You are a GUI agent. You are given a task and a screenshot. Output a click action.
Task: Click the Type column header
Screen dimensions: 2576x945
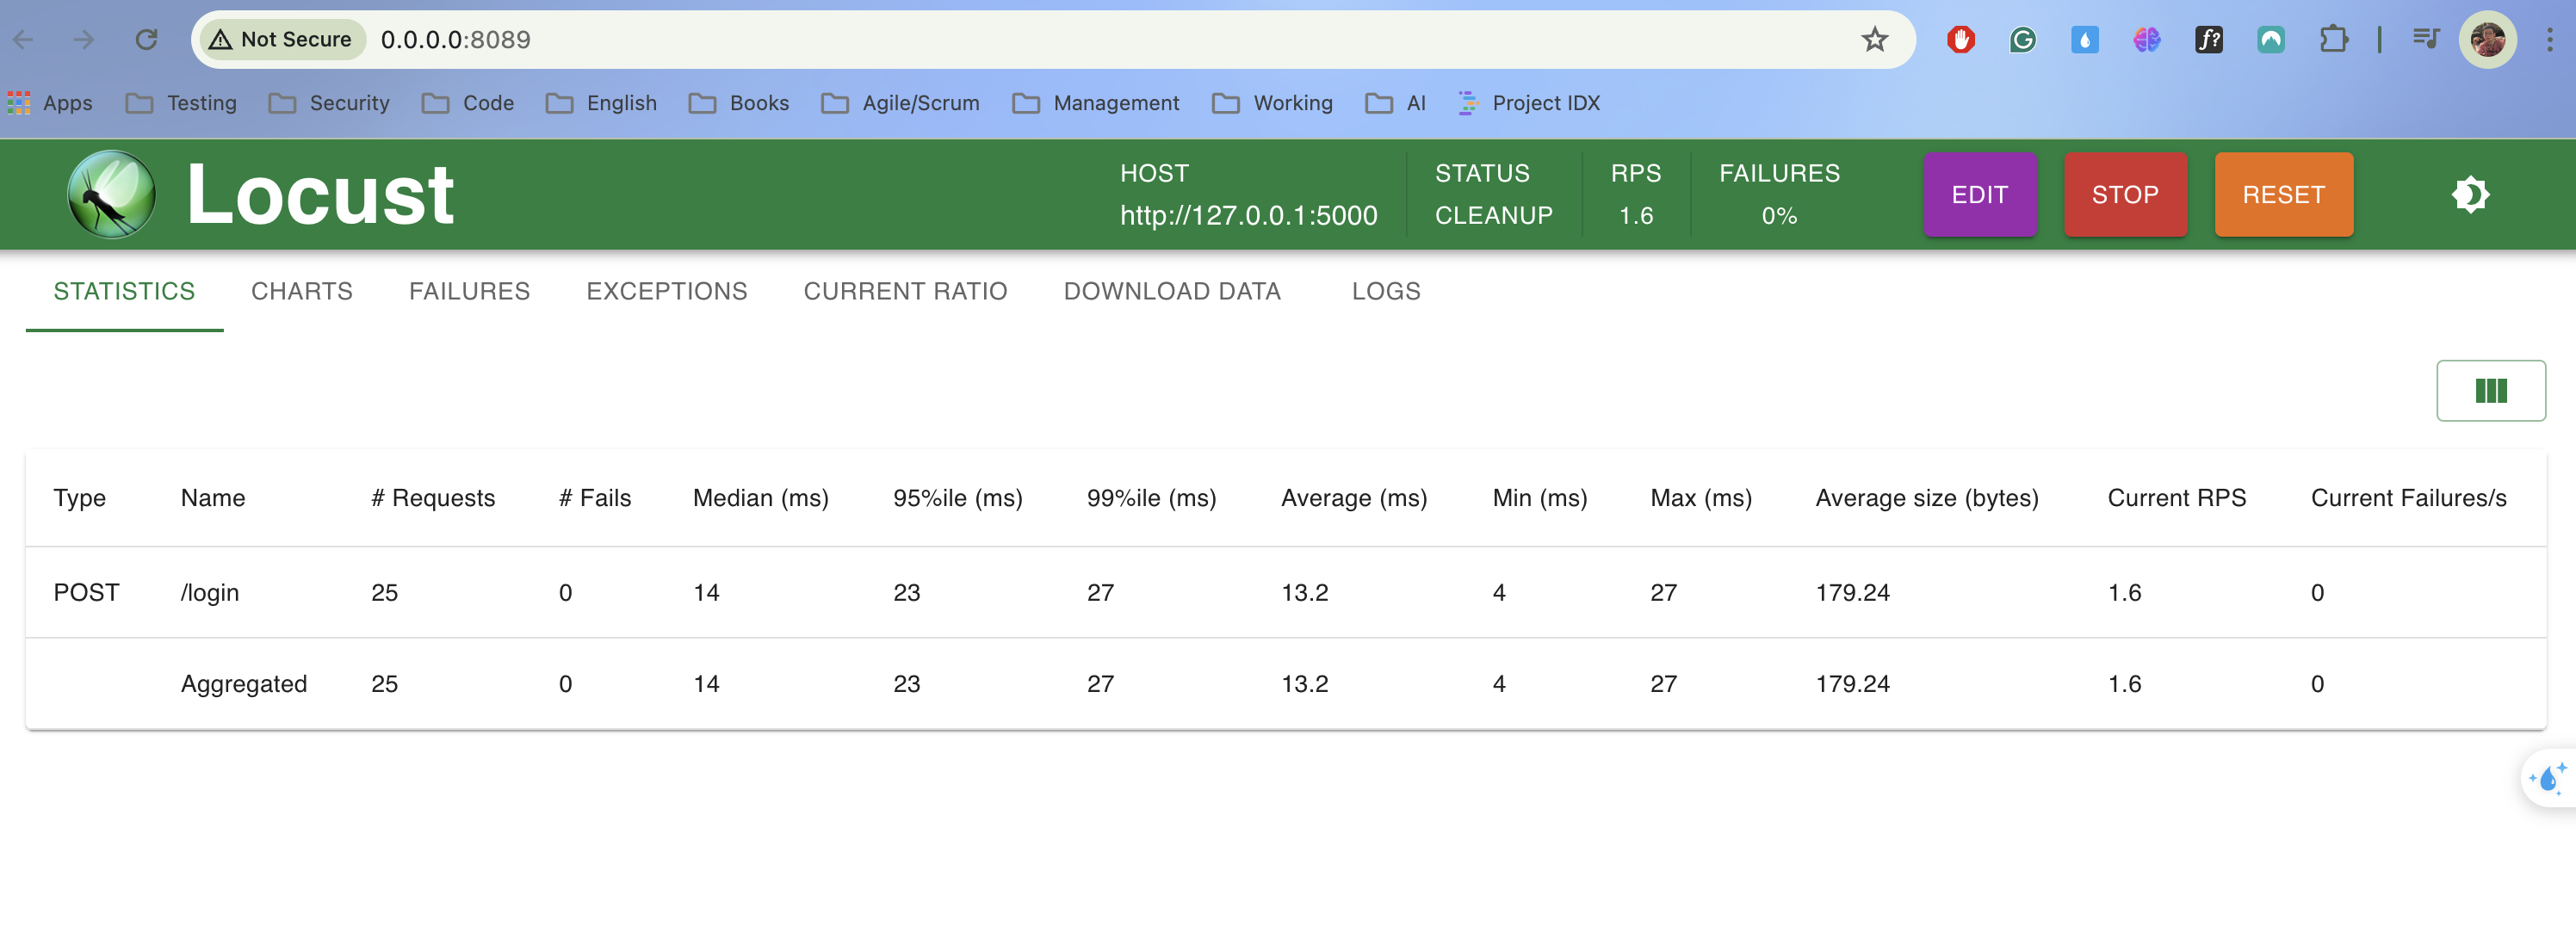[79, 498]
